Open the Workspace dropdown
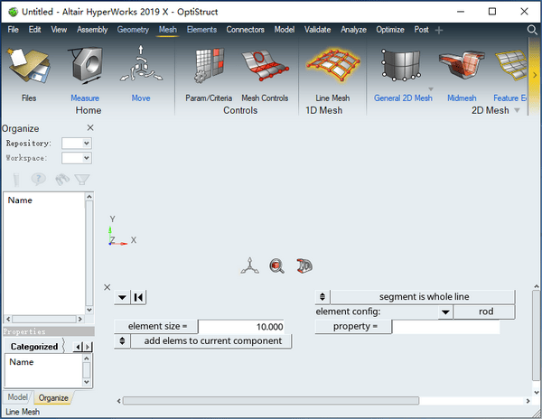Screen dimensions: 542x419 pyautogui.click(x=77, y=158)
